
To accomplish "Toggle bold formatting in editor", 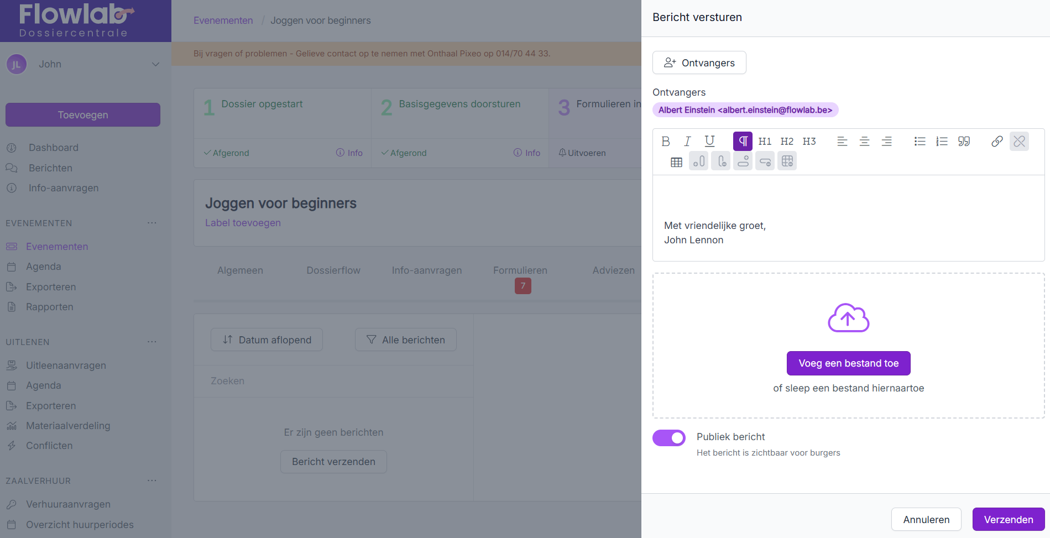I will [666, 142].
